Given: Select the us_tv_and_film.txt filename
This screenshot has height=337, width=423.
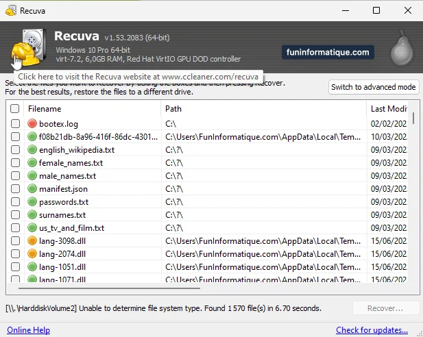Looking at the screenshot, I should click(x=72, y=228).
